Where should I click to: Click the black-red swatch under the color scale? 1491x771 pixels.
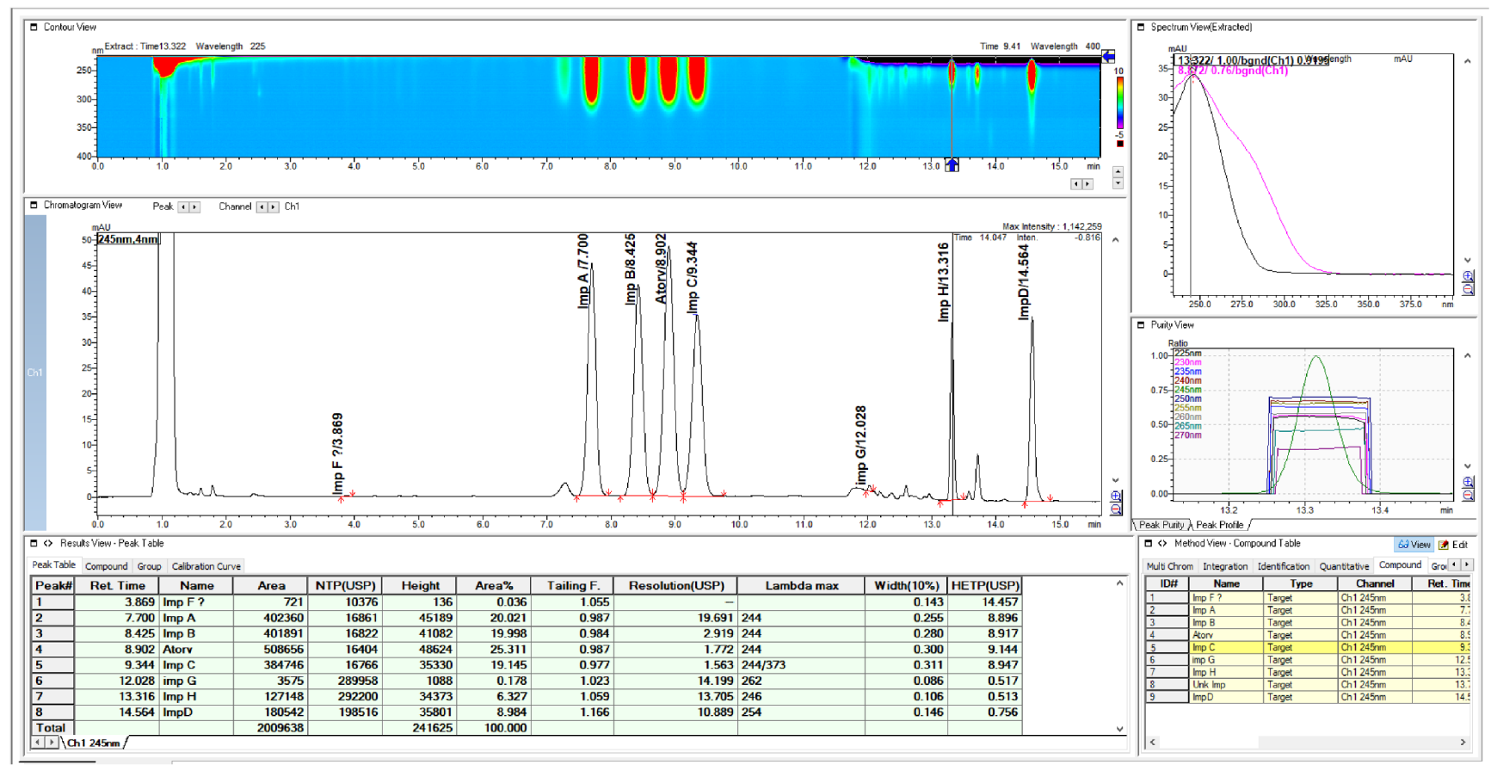point(1119,144)
